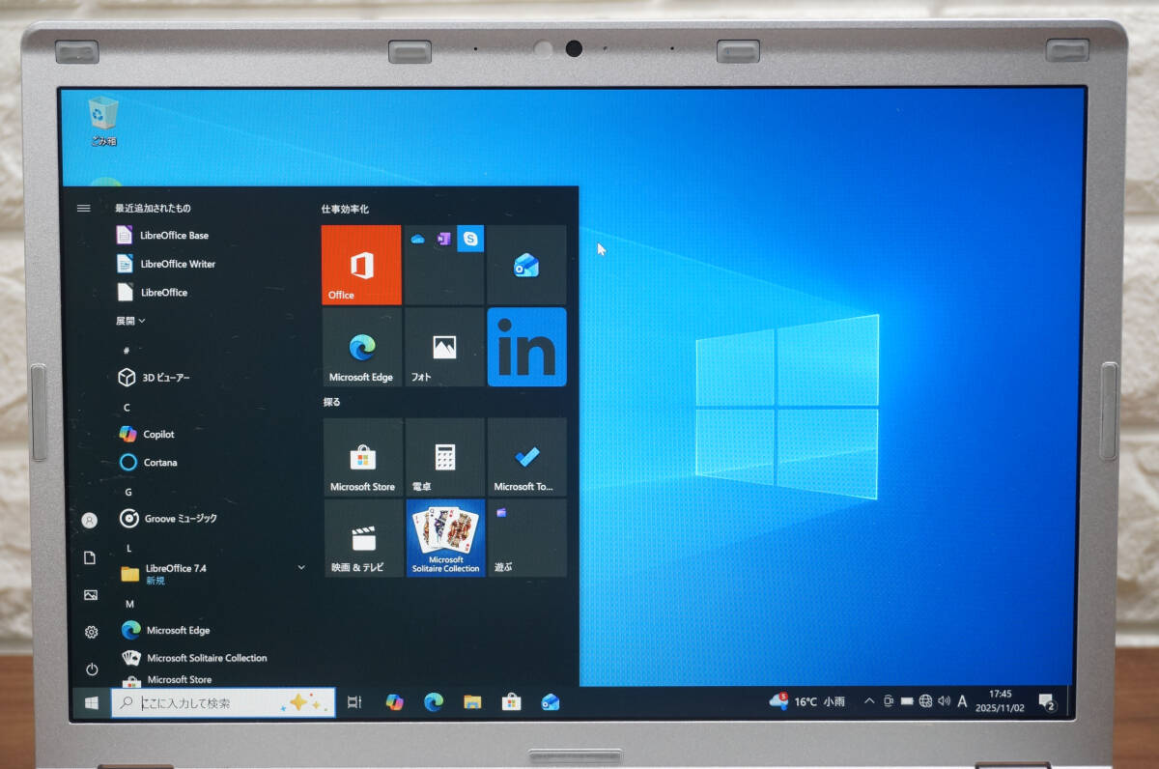Open the Office tile
The height and width of the screenshot is (769, 1159).
point(361,265)
